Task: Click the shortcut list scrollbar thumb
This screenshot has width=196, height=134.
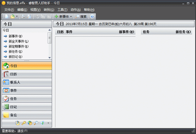Action: pyautogui.click(x=50, y=38)
